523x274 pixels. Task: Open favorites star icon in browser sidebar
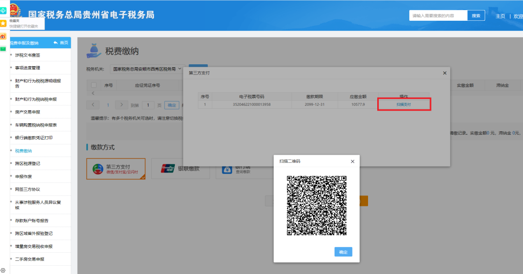pos(3,23)
